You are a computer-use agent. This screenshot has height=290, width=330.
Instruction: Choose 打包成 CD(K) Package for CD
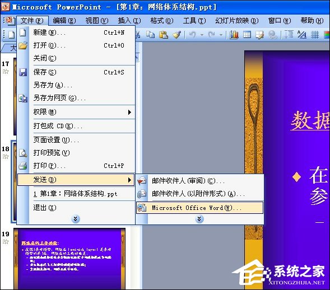tap(76, 126)
